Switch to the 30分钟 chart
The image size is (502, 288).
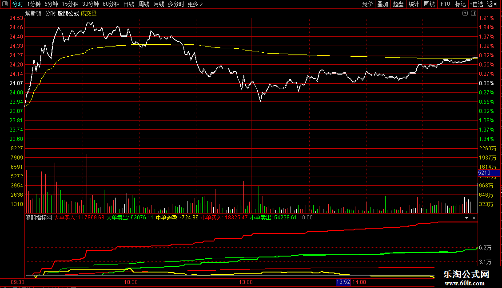[x=91, y=4]
